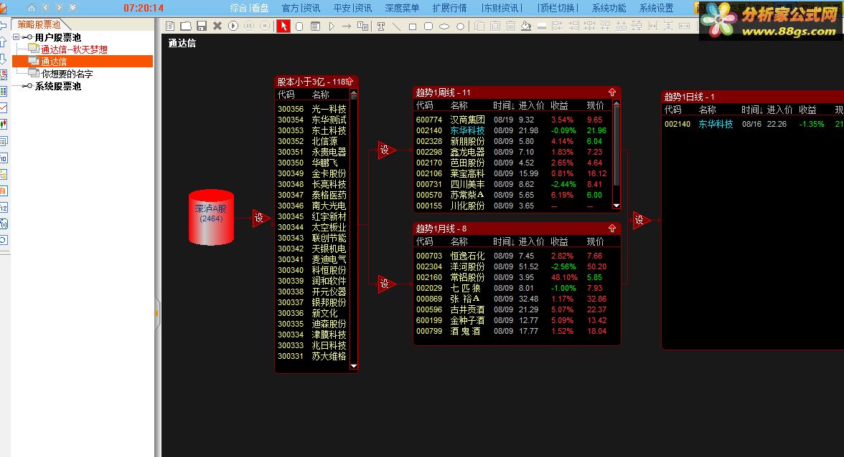This screenshot has height=457, width=844.
Task: Click the numbered sequence toolbar icon
Action: pyautogui.click(x=363, y=26)
